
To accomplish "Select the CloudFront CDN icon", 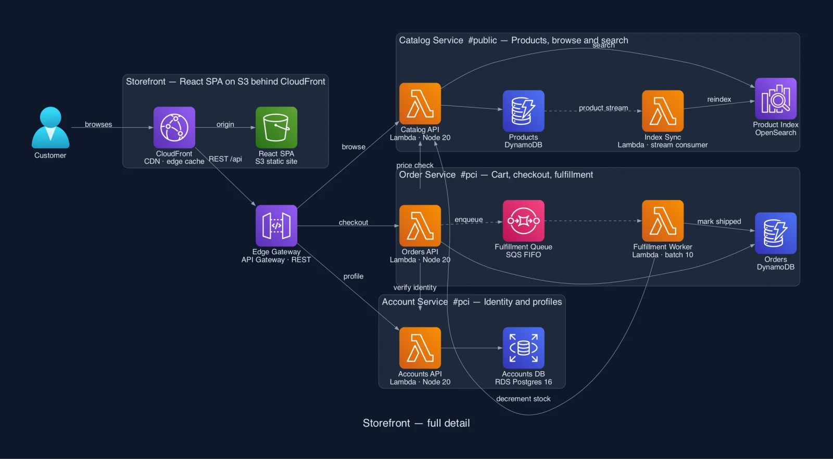I will pyautogui.click(x=174, y=127).
